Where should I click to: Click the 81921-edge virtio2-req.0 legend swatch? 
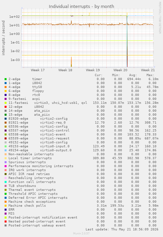click(6, 123)
